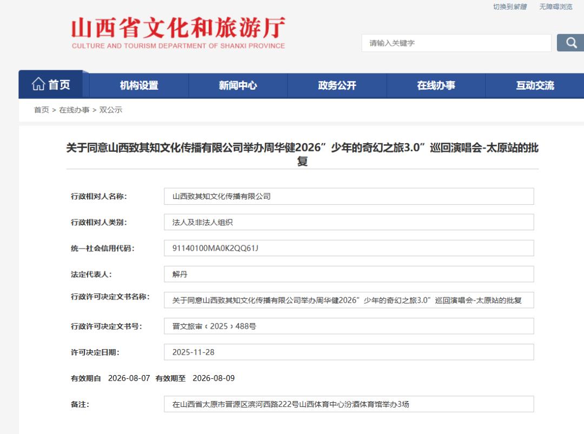This screenshot has width=584, height=434.
Task: Open 无障碍浏览 accessibility mode link
Action: point(555,7)
